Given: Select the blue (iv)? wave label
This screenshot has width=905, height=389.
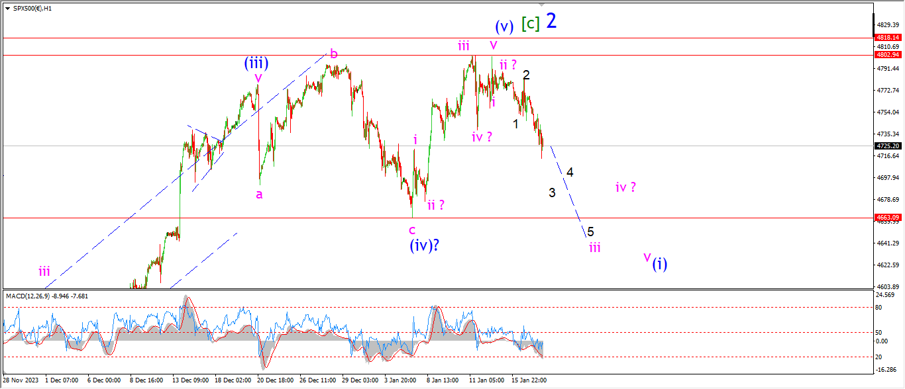Looking at the screenshot, I should 425,245.
